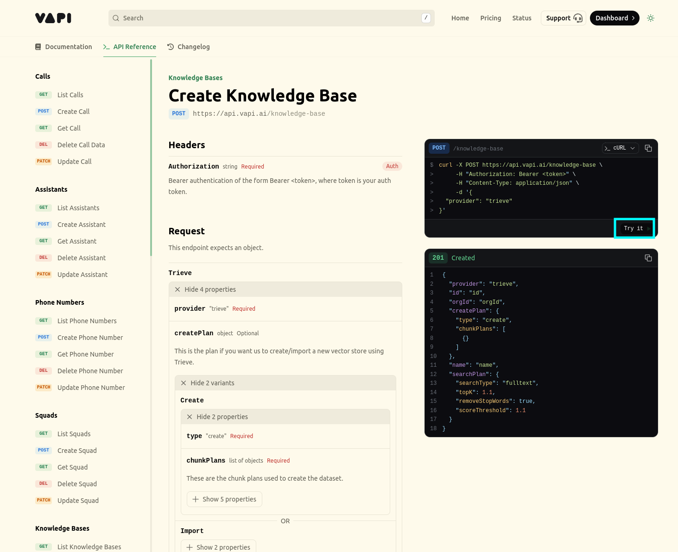This screenshot has height=552, width=678.
Task: Open Get Assistant in sidebar
Action: click(77, 241)
